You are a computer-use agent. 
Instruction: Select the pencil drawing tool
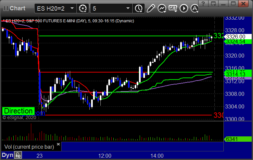coord(151,8)
